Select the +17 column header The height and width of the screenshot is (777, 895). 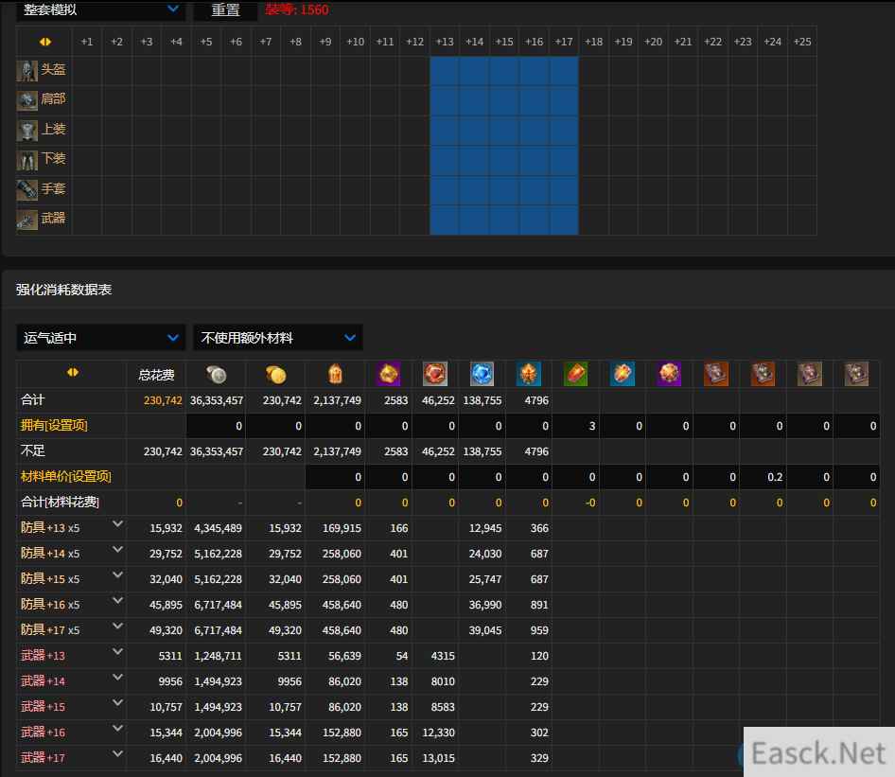pos(564,42)
